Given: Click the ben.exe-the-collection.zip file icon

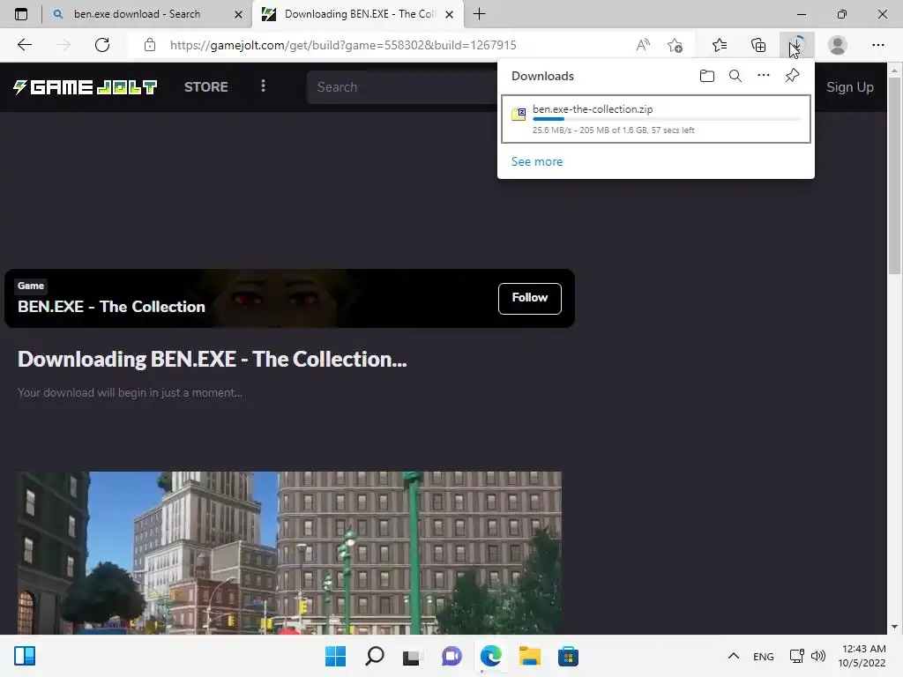Looking at the screenshot, I should [519, 114].
